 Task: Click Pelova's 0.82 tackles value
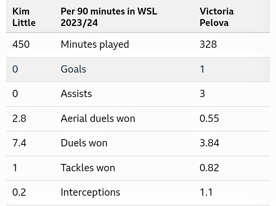point(209,168)
